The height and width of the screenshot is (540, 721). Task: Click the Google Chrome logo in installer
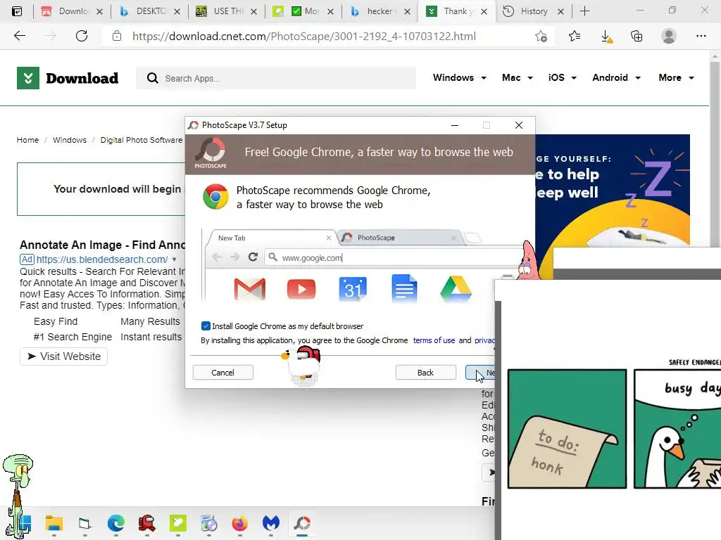tap(215, 197)
